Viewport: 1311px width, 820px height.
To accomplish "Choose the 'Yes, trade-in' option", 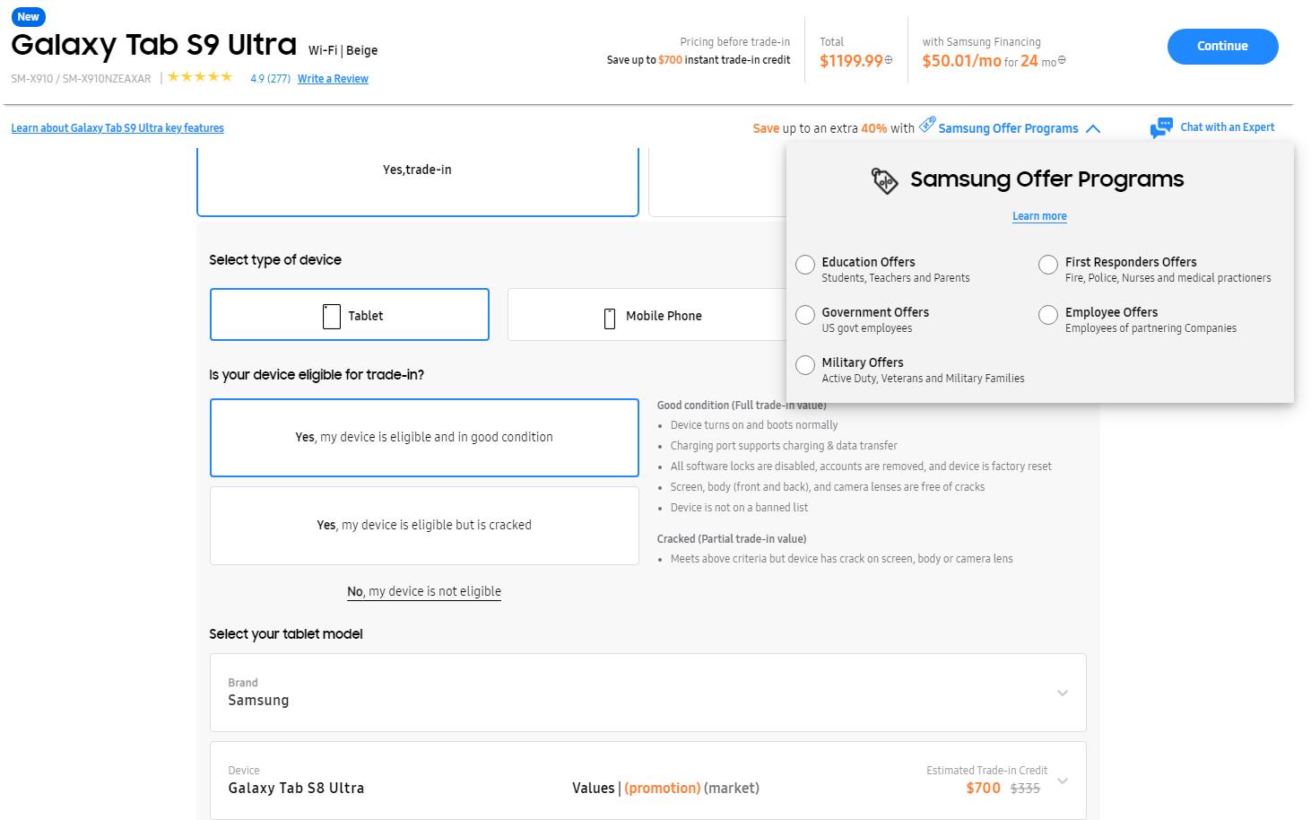I will (417, 170).
